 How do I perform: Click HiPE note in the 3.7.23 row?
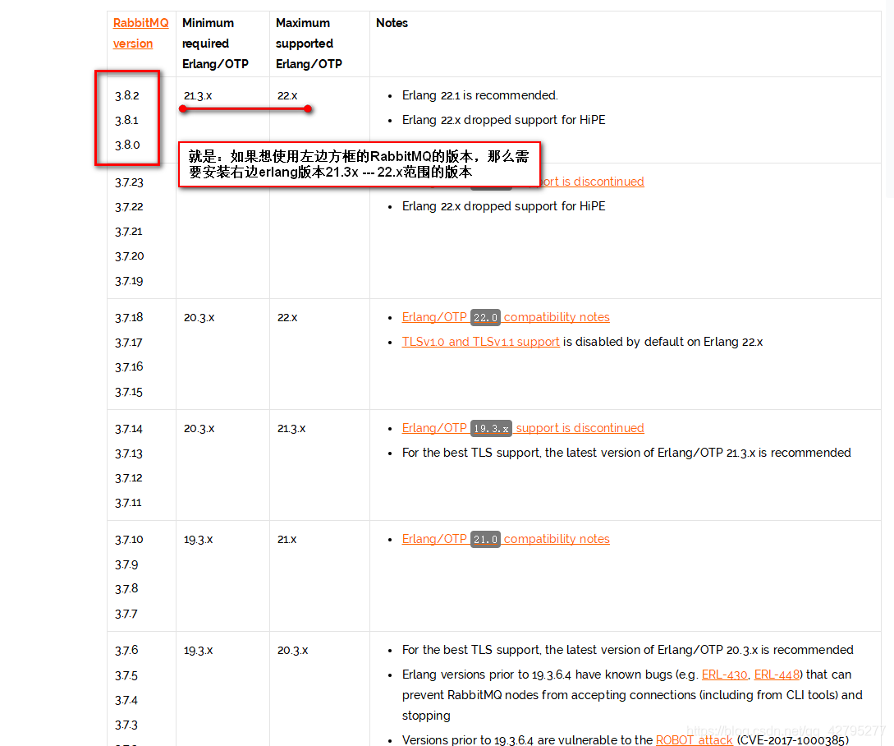point(503,206)
